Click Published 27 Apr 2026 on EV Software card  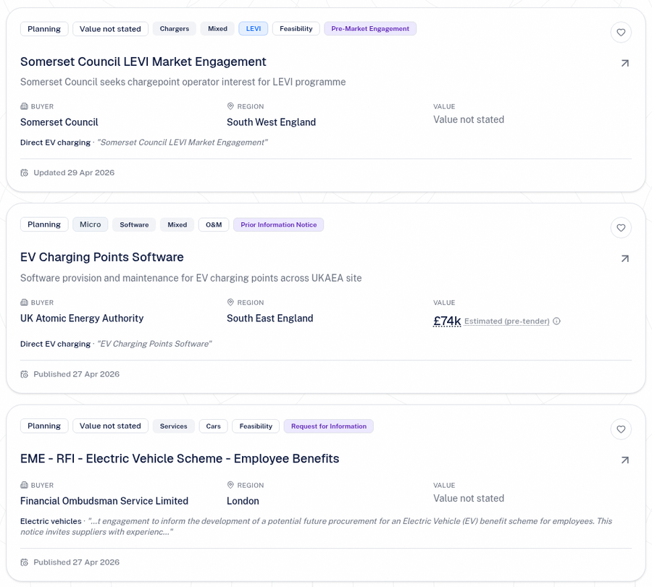pos(77,374)
